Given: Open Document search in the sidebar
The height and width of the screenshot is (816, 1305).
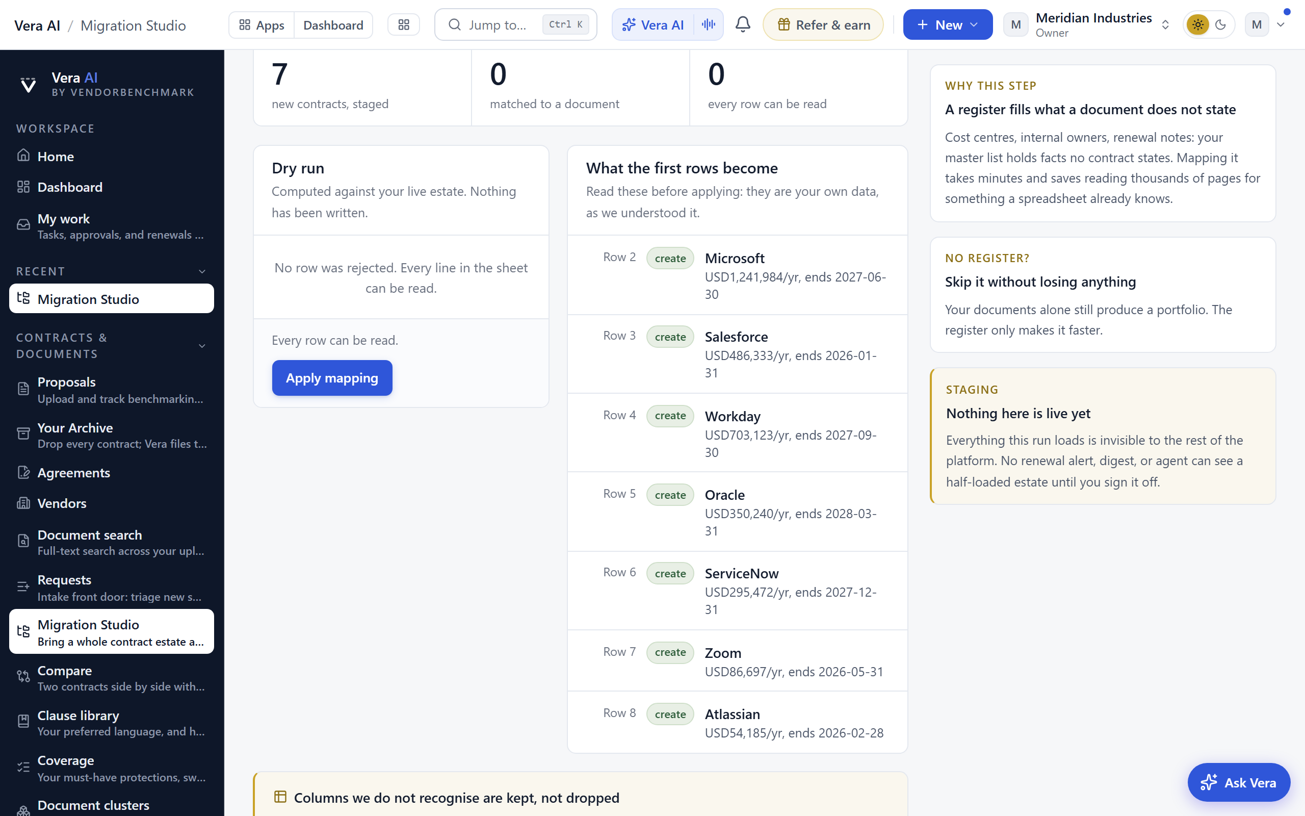Looking at the screenshot, I should [x=112, y=542].
